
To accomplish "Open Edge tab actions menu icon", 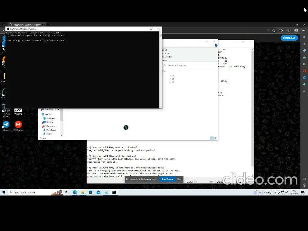I will point(4,25).
